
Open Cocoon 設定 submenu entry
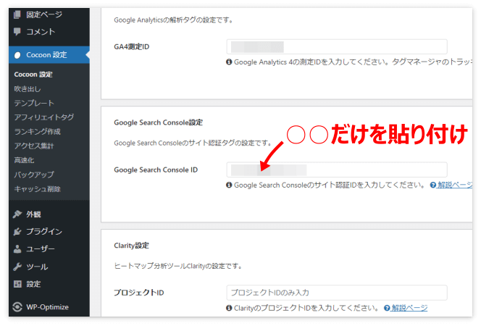[x=33, y=75]
